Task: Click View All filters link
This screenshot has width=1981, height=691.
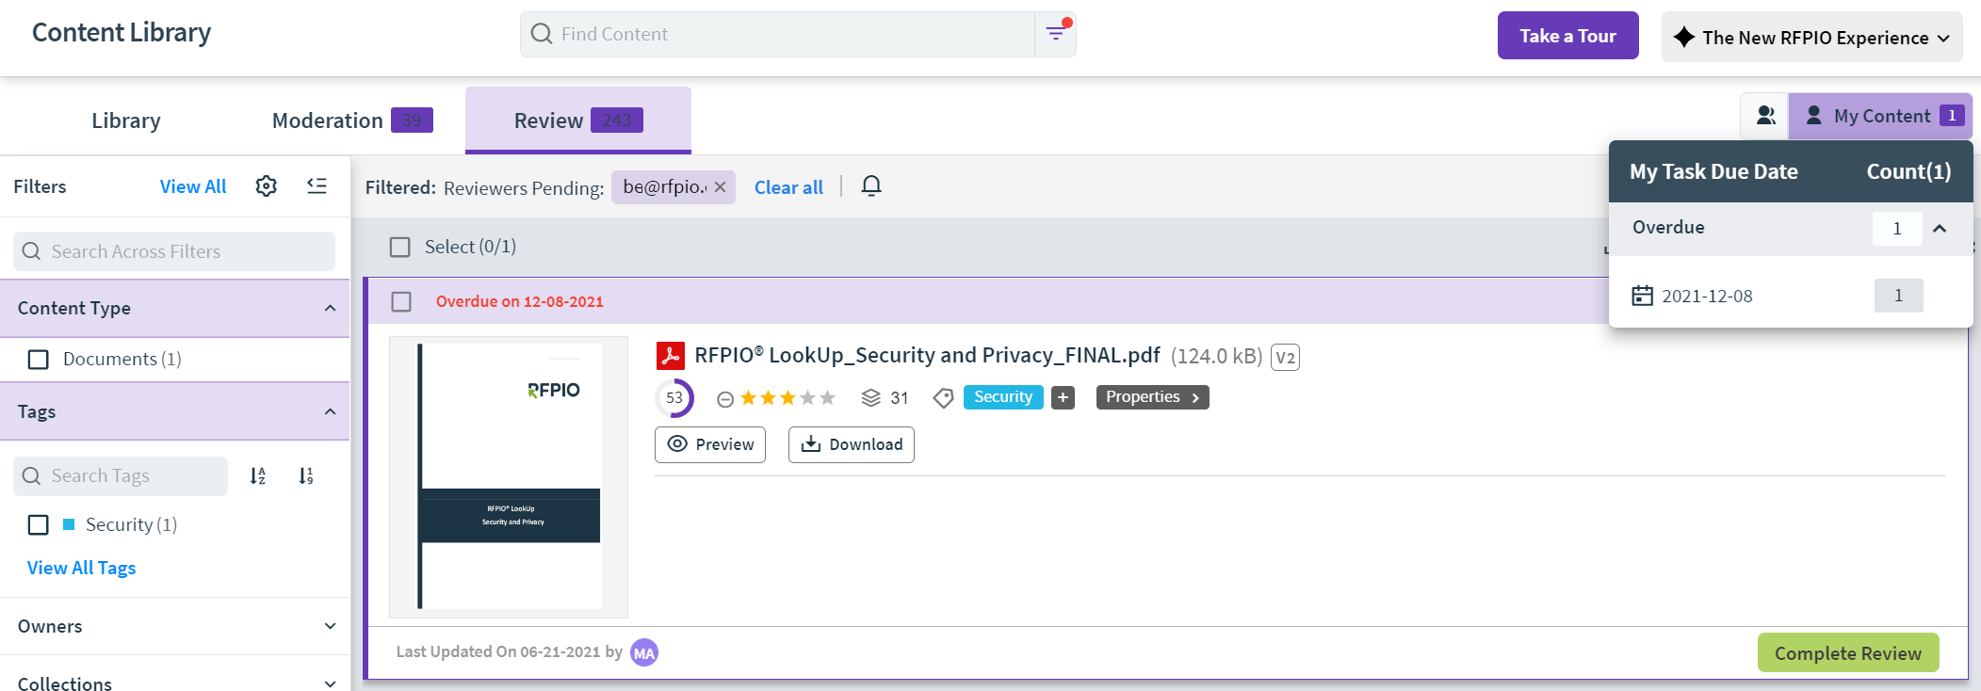Action: tap(193, 186)
